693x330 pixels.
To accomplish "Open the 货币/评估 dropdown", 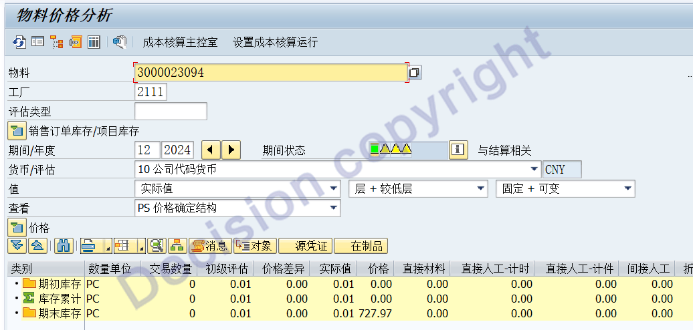I will tap(534, 170).
